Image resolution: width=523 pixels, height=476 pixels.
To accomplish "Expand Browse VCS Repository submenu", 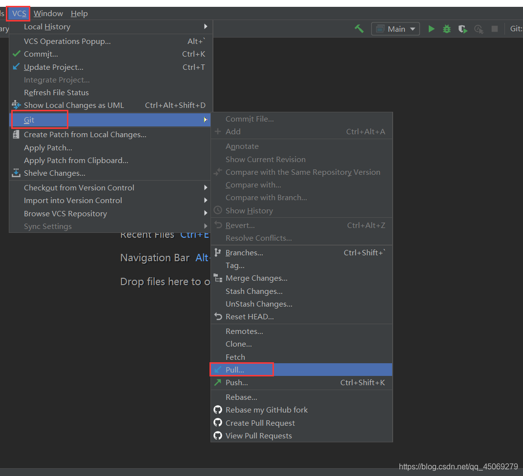I will [x=111, y=213].
